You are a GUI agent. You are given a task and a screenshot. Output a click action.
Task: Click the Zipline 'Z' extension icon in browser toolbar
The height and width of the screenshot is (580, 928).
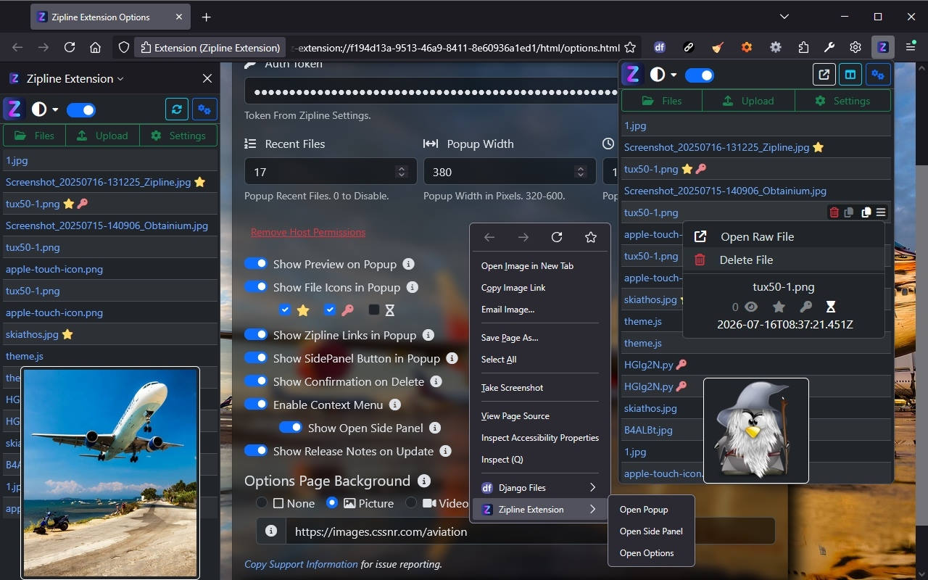tap(882, 47)
